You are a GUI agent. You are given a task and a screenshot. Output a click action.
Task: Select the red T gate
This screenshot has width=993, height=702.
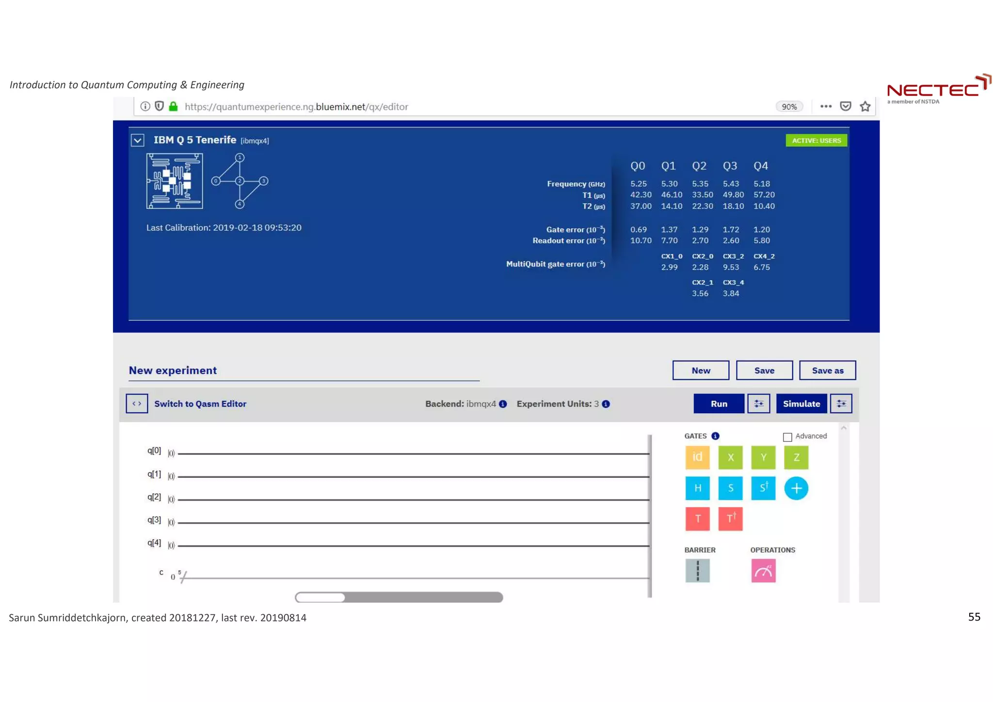point(697,518)
